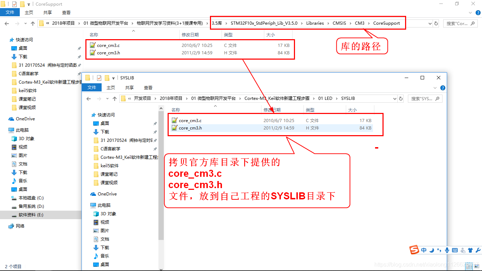Viewport: 482px width, 271px height.
Task: Click the Properties quick-access icon in CoreSupport title bar
Action: coord(14,4)
